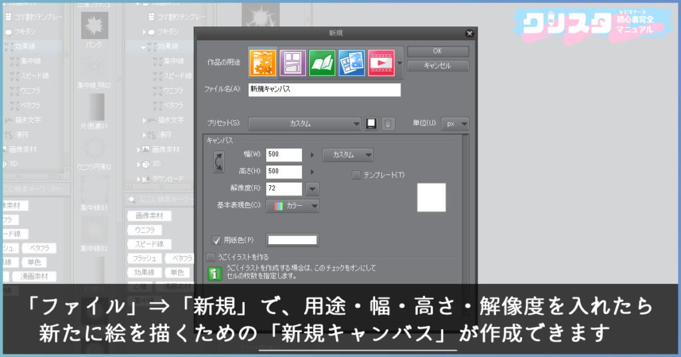Select the Webtoon use-of-work icon
This screenshot has height=357, width=681.
(x=293, y=63)
